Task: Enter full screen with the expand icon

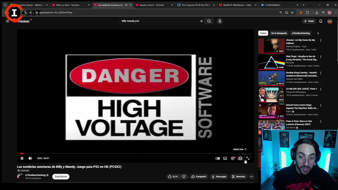Action: [x=248, y=158]
